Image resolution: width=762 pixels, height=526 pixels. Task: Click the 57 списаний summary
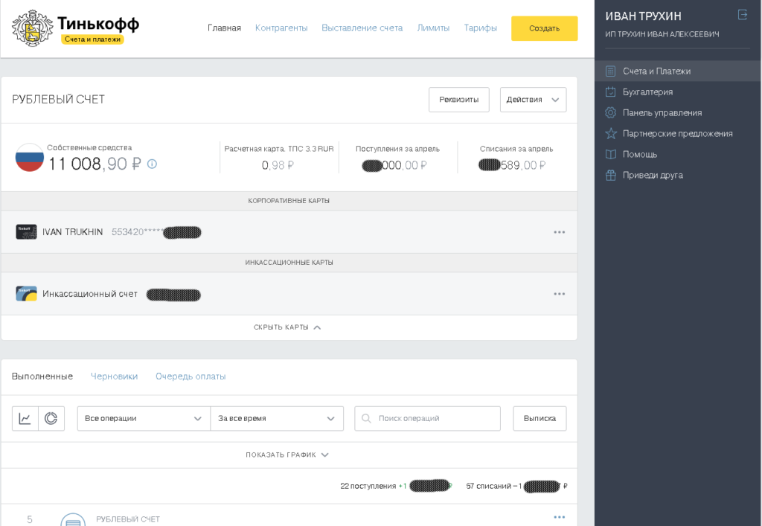pos(516,486)
